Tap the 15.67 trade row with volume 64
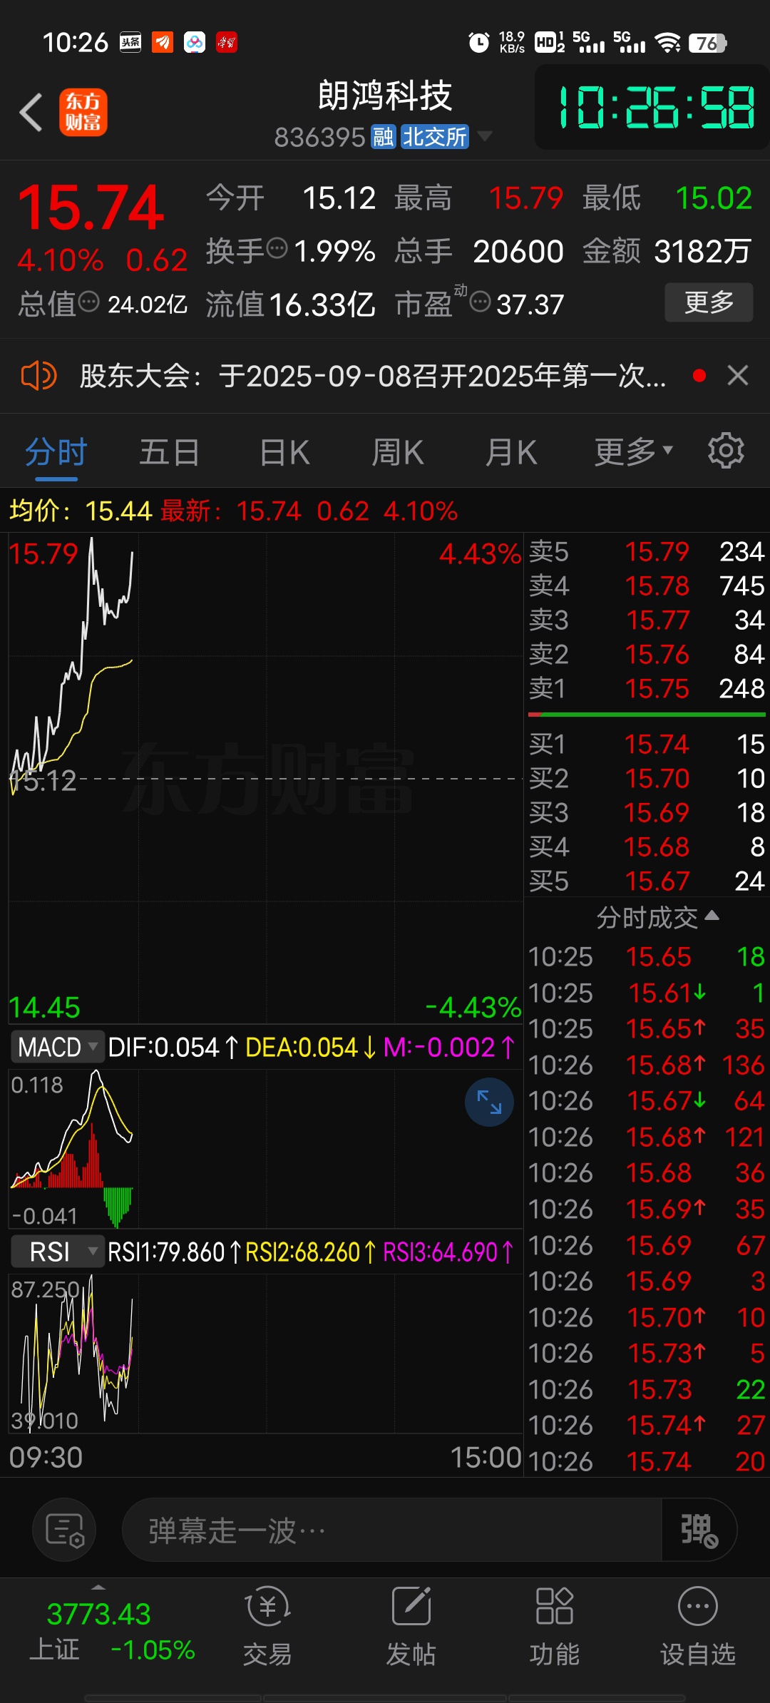This screenshot has width=770, height=1703. 647,1101
